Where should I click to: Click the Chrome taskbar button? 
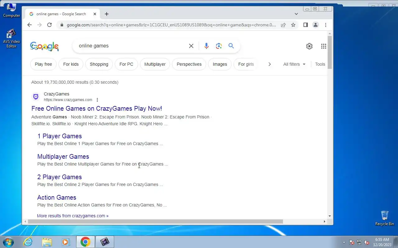(85, 242)
